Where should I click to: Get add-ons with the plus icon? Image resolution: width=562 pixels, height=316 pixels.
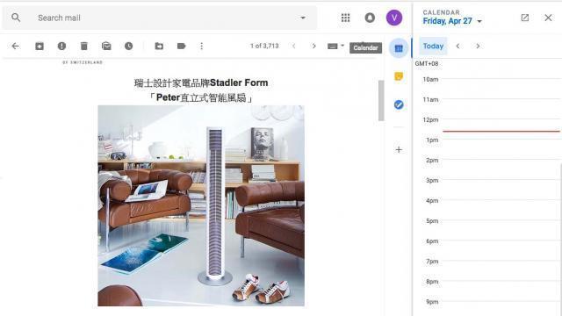pyautogui.click(x=399, y=150)
